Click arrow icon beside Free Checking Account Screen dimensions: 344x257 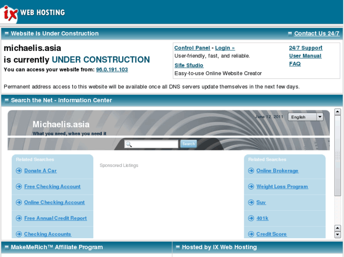tap(19, 187)
